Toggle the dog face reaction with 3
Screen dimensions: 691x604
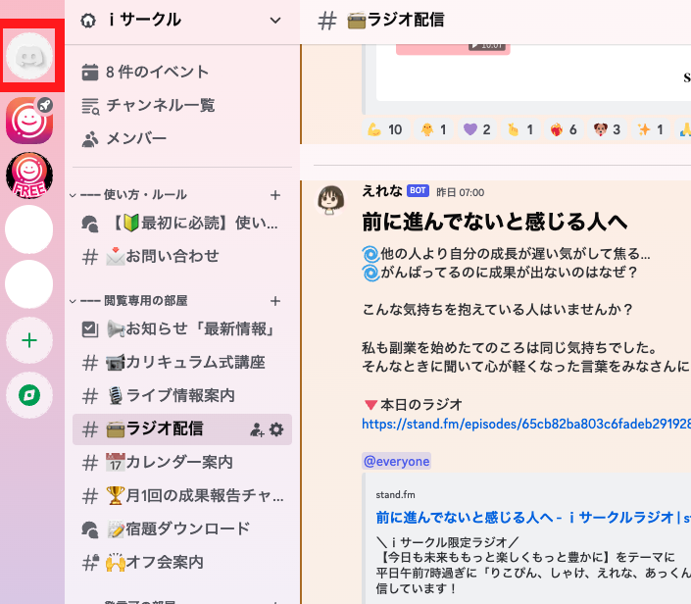click(608, 129)
